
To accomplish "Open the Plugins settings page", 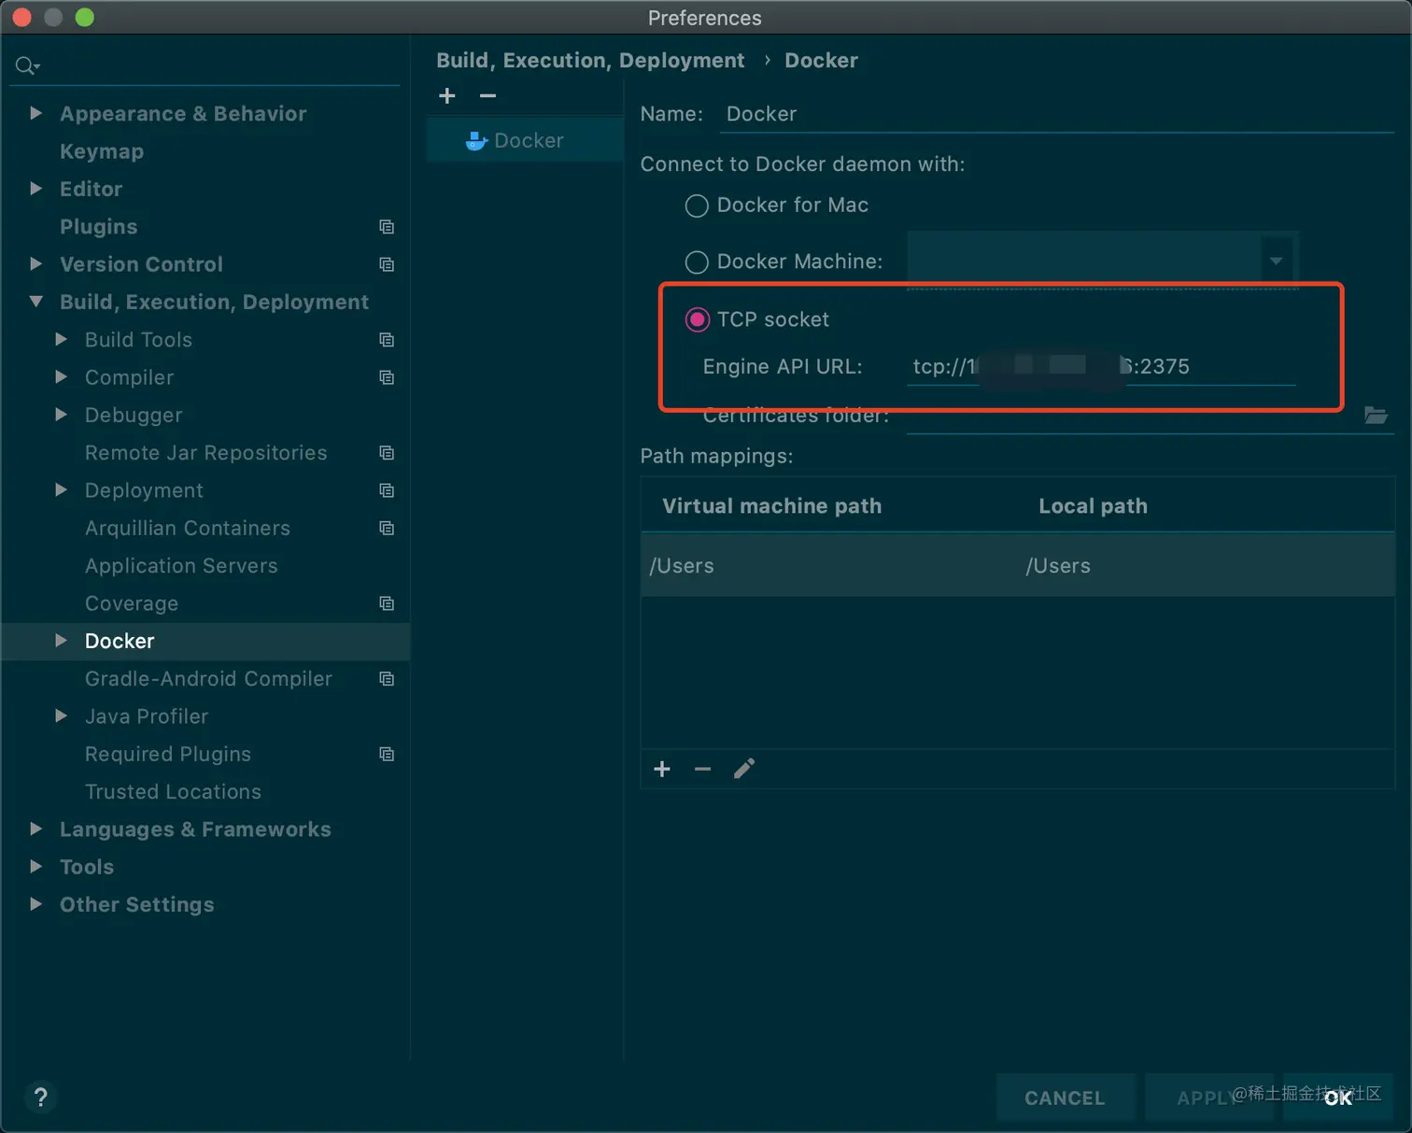I will click(x=98, y=227).
